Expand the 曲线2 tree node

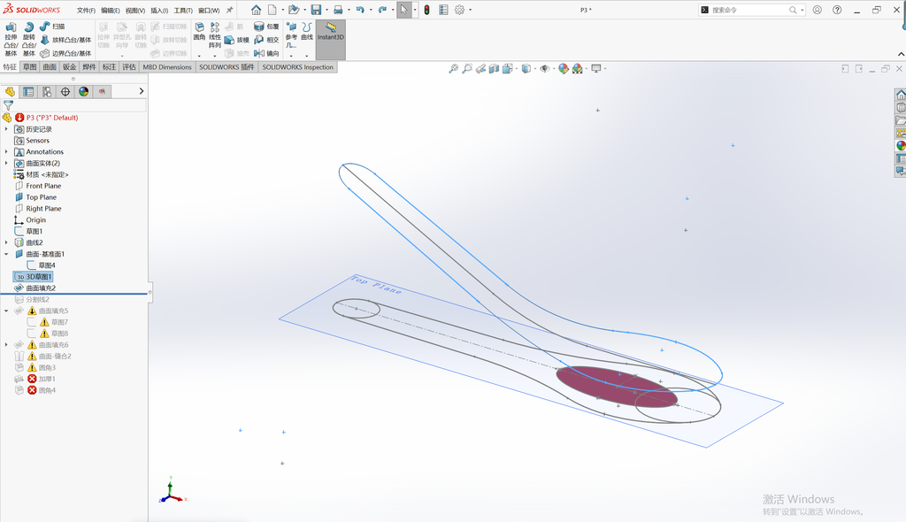click(x=6, y=242)
